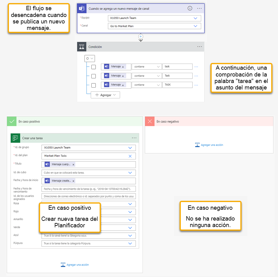Open 'contiene' operator dropdown in 'task' row
Screen dimensions: 278x277
[x=147, y=67]
